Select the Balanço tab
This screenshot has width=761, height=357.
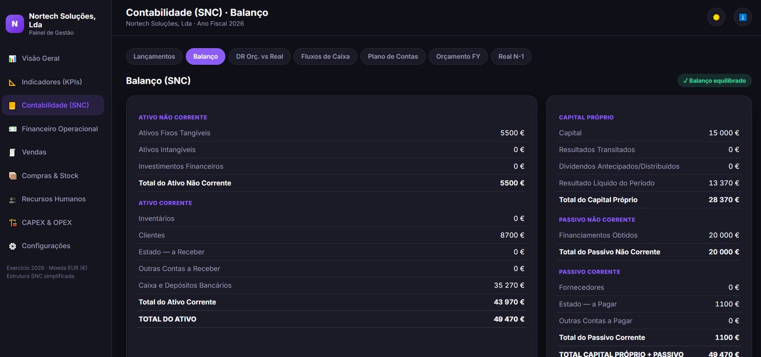(205, 57)
